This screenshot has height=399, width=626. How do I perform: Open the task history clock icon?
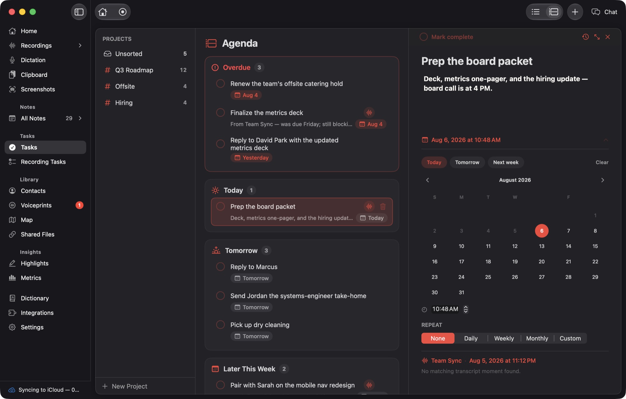pos(585,37)
